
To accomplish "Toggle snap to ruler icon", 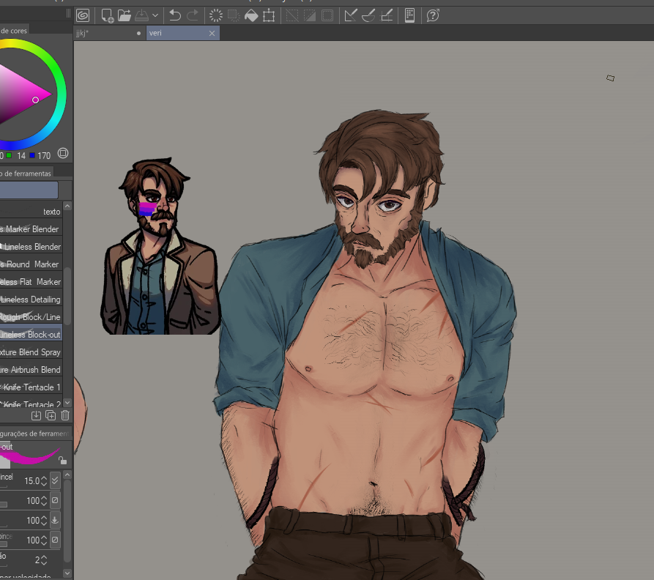I will tap(350, 16).
